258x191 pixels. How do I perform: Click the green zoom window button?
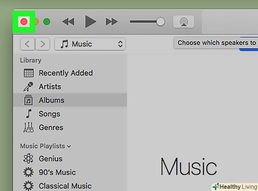coord(46,22)
